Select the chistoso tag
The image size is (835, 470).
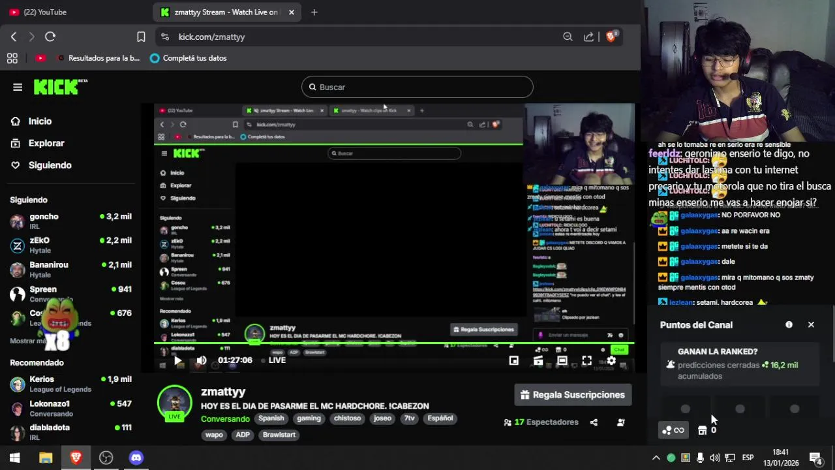[x=347, y=418]
